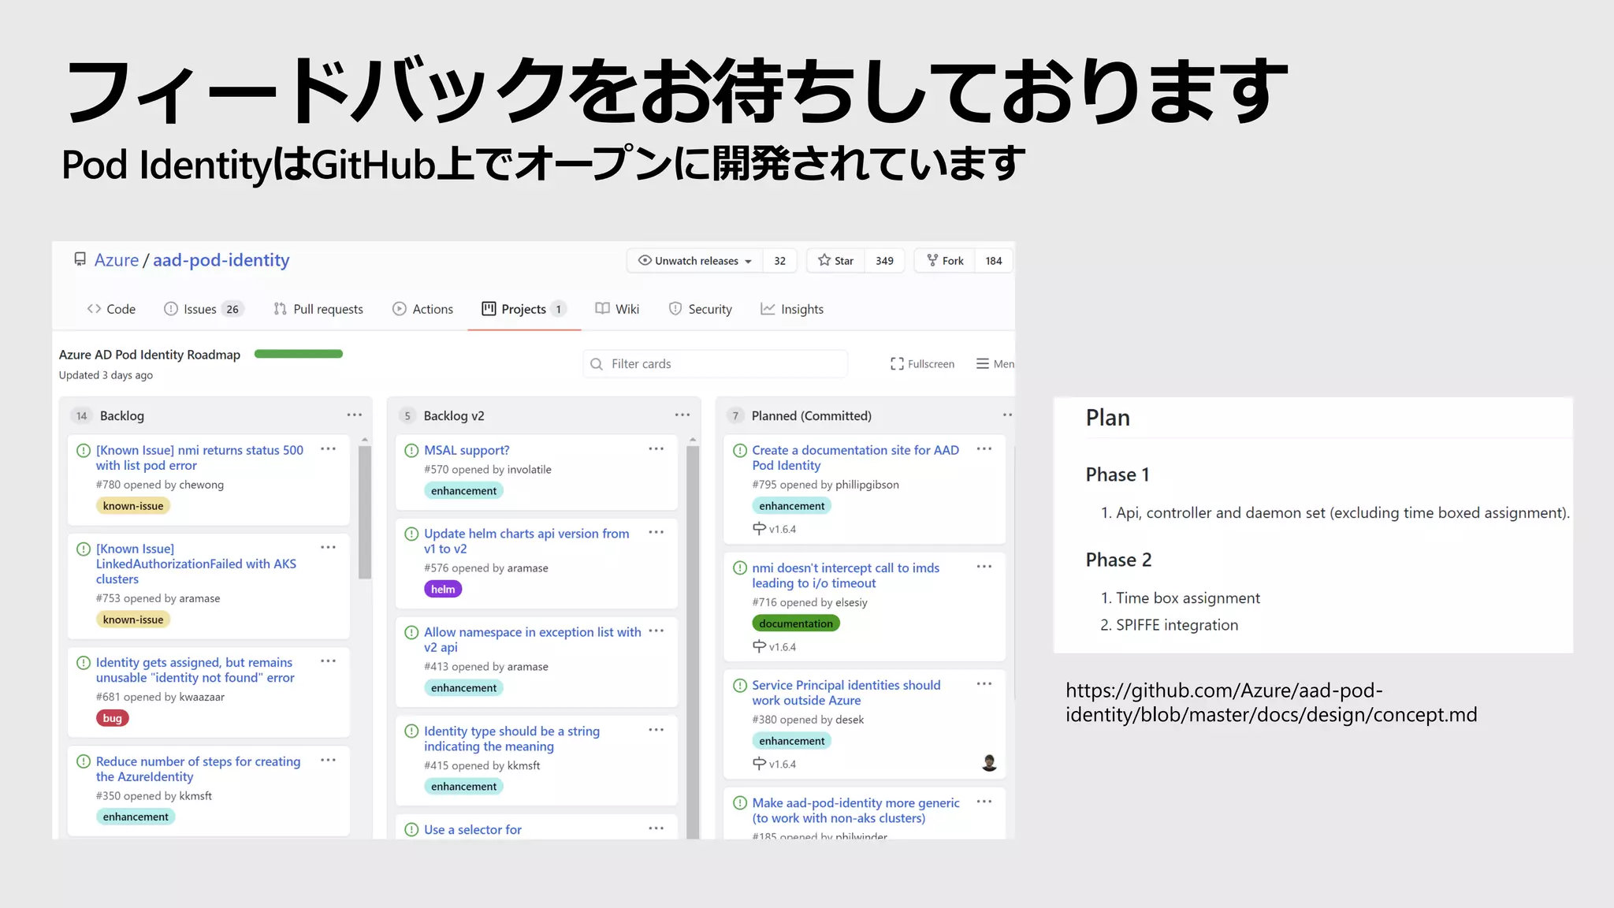1614x908 pixels.
Task: Star the repository
Action: [x=835, y=261]
